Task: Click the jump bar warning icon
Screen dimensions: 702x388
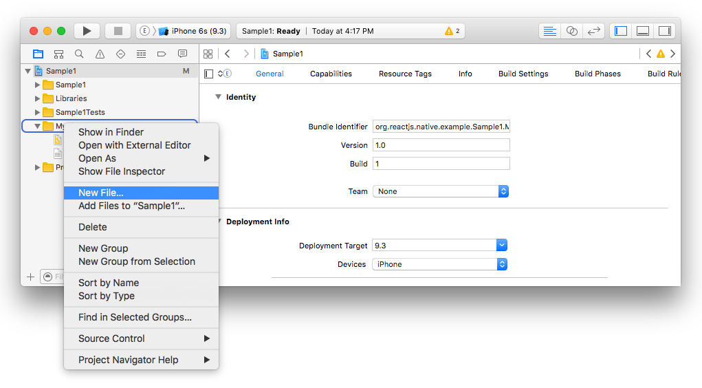Action: point(660,54)
